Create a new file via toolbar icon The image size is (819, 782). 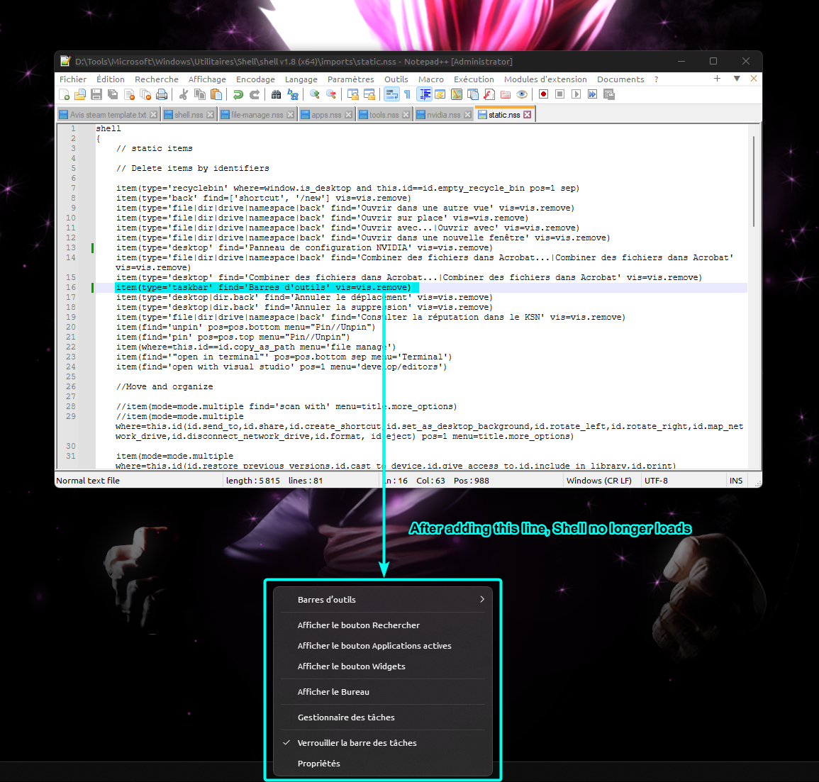(x=65, y=94)
